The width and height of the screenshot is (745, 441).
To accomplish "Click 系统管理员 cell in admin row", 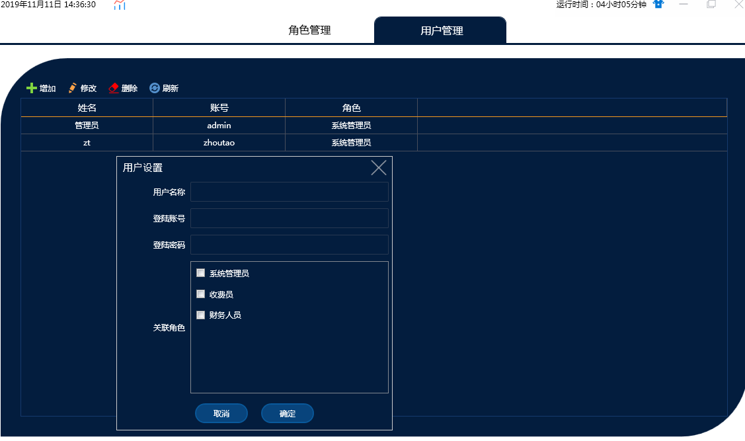I will [351, 126].
